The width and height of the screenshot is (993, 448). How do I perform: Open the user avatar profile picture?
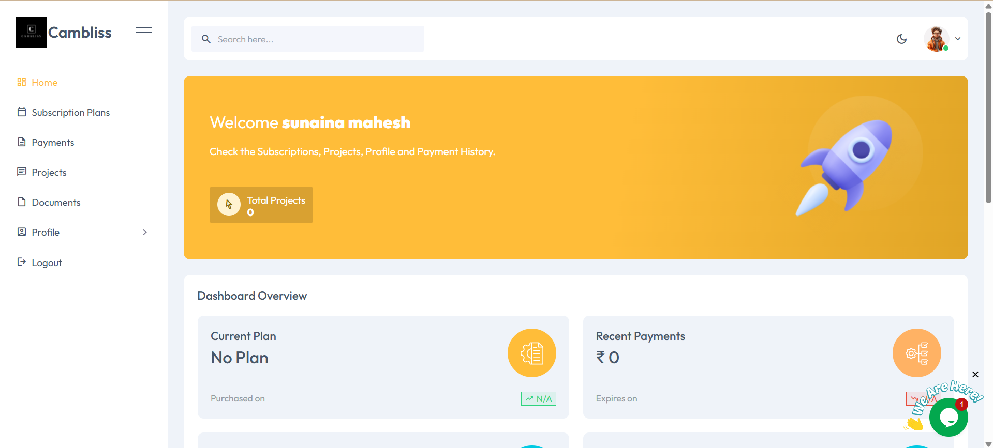936,39
